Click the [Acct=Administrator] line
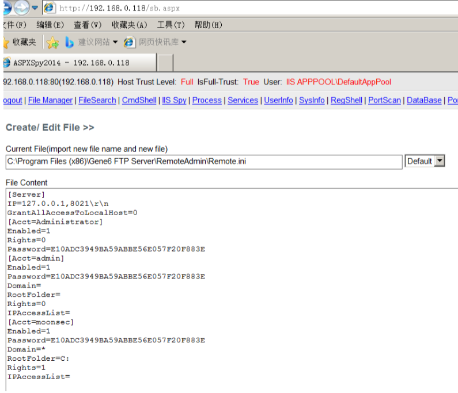This screenshot has width=458, height=393. (x=55, y=222)
